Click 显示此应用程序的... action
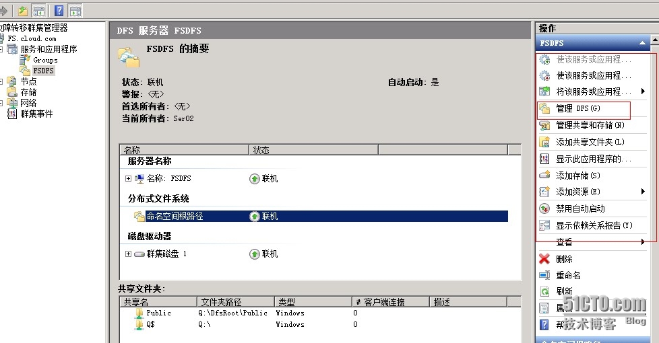This screenshot has width=659, height=343. coord(592,159)
